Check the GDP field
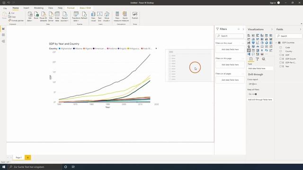The height and width of the screenshot is (170, 303). pos(281,55)
